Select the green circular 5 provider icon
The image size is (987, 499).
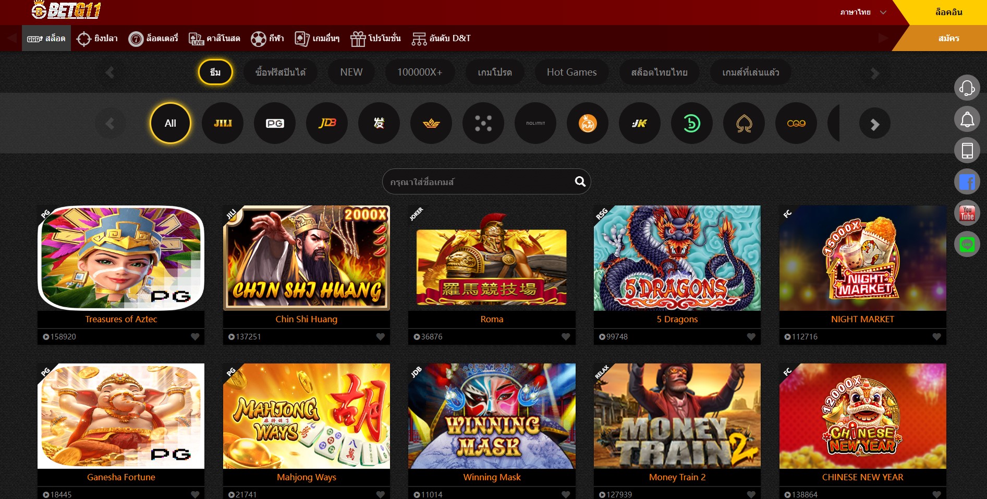692,124
